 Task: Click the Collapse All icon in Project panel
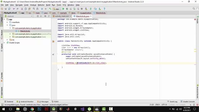pos(41,16)
